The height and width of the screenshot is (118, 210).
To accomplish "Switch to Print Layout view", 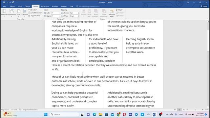I will pos(179,110).
